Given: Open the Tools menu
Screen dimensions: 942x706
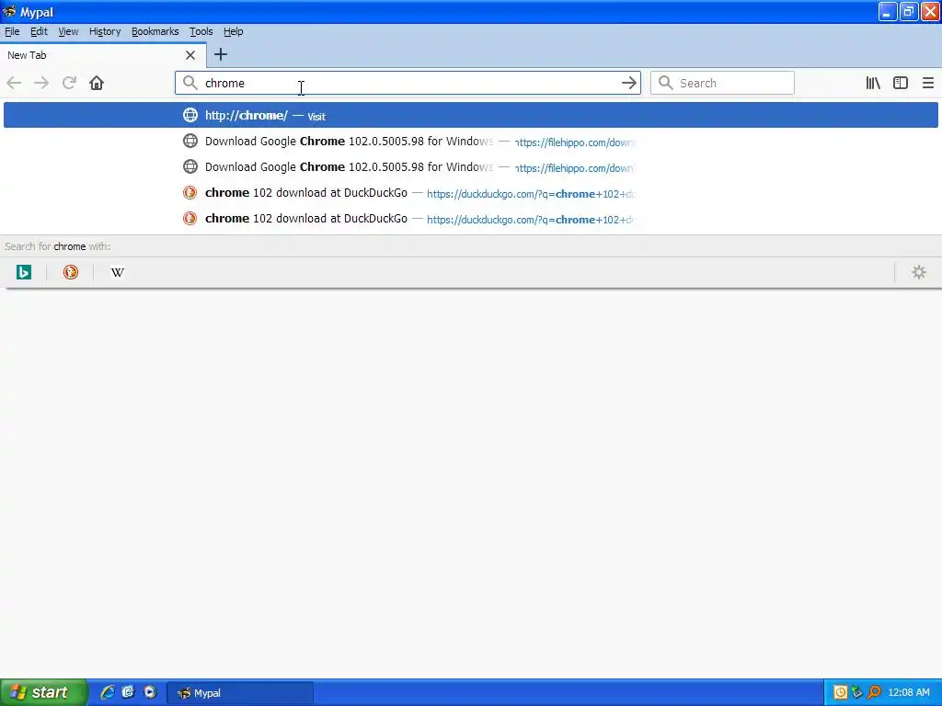Looking at the screenshot, I should pos(201,31).
